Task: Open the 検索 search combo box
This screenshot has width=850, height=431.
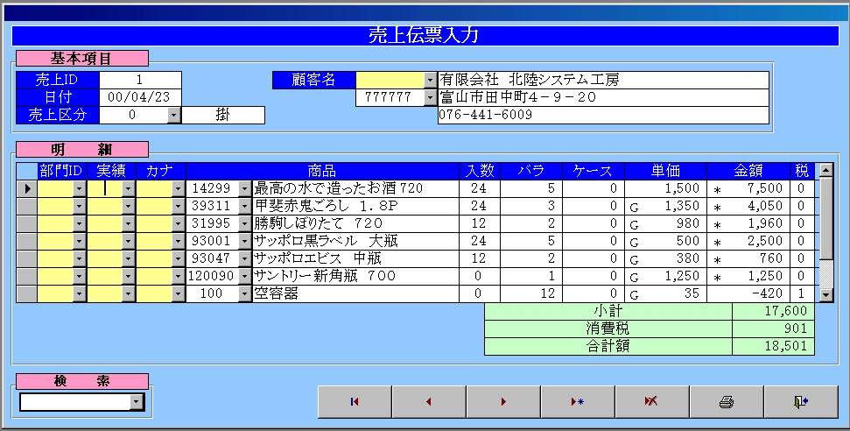Action: (x=136, y=402)
